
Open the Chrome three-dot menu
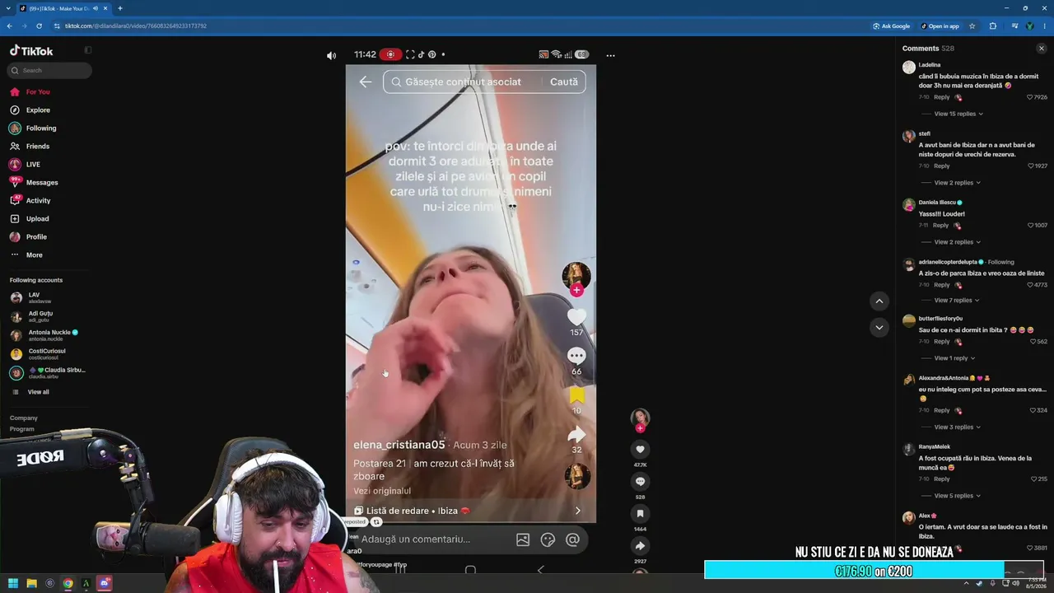1044,26
